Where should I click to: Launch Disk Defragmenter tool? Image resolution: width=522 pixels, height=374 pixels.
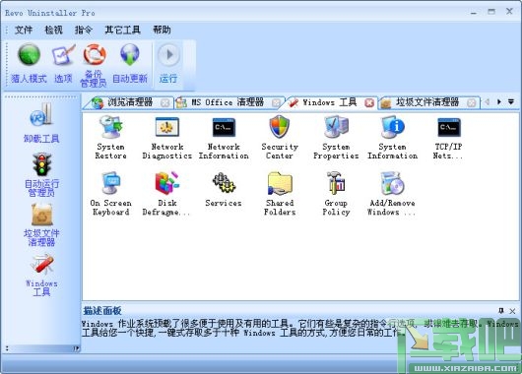166,194
